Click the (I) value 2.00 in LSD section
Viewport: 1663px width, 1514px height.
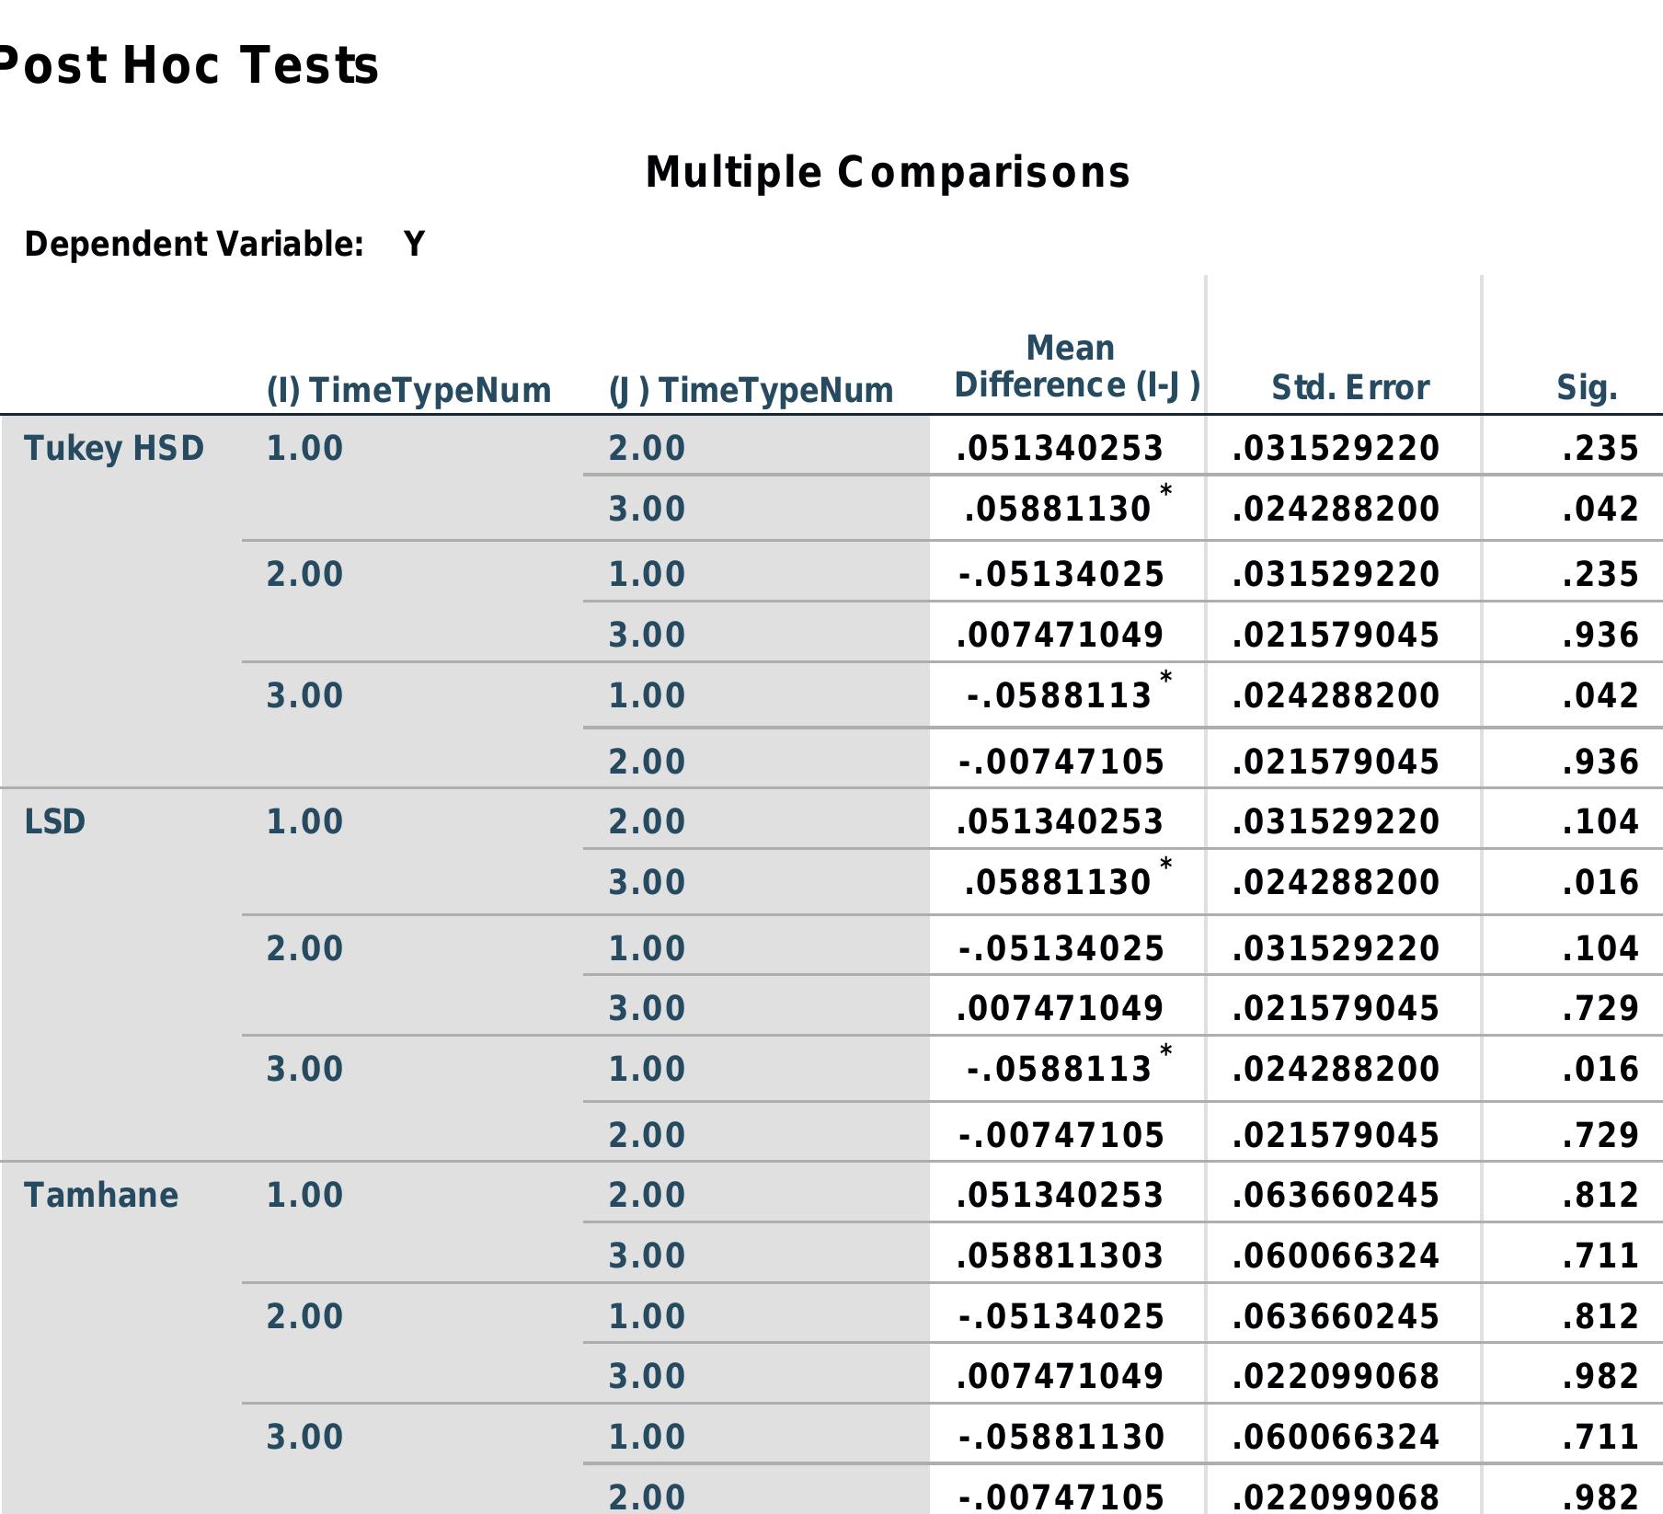point(304,948)
